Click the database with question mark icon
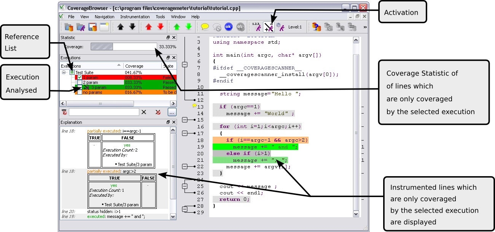Viewport: 495px width, 232px height. click(316, 27)
